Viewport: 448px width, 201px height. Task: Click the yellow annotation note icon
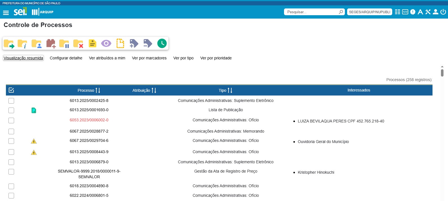click(x=92, y=44)
